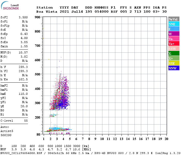
Task: Click the 713 value under AXN
Action: [138, 12]
